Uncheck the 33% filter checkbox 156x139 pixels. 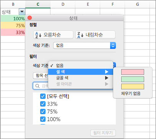point(43,104)
